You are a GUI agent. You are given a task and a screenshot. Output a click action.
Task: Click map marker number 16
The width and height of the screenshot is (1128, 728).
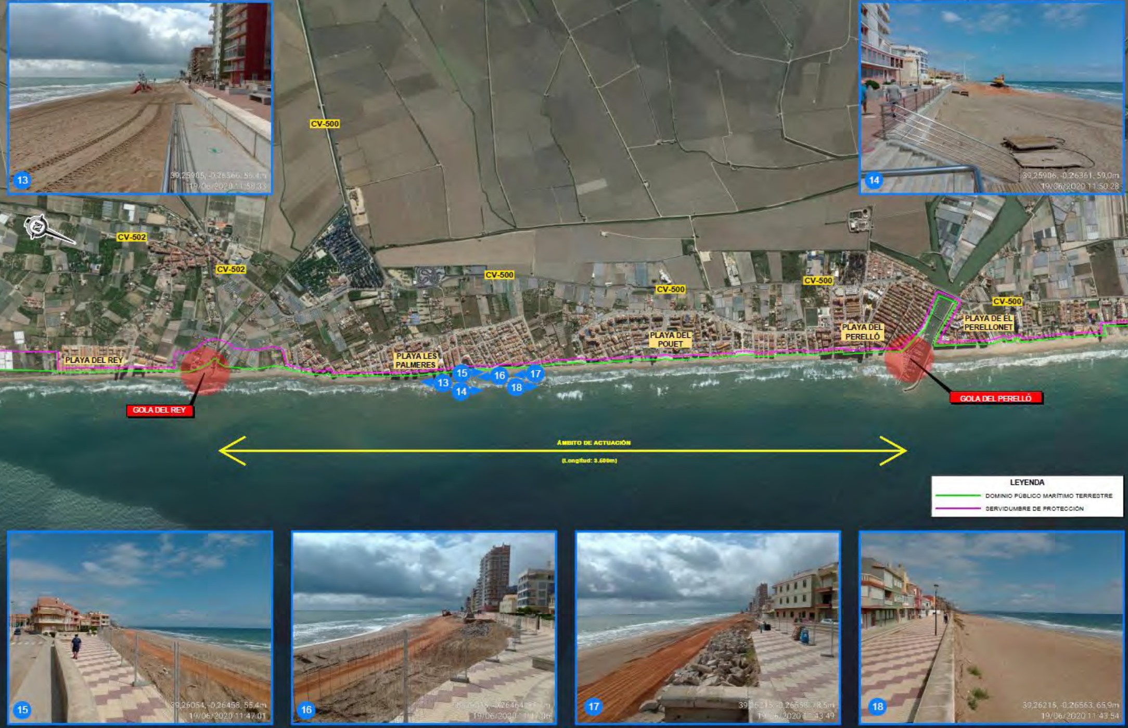(499, 375)
